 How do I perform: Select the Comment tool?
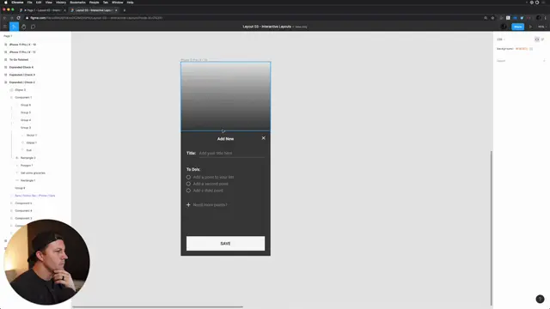33,27
